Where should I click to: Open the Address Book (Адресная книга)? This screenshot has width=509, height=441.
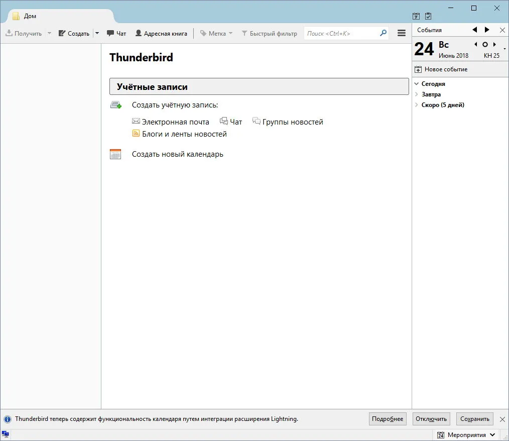(x=161, y=34)
